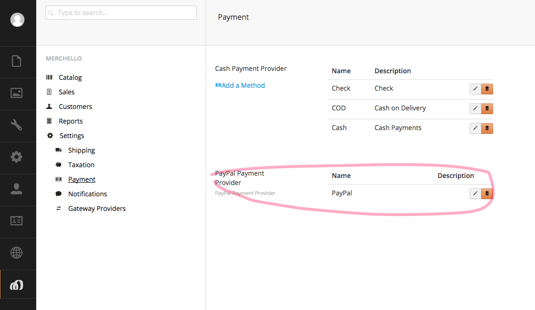This screenshot has width=535, height=310.
Task: Delete the Cash payment method
Action: pyautogui.click(x=487, y=128)
